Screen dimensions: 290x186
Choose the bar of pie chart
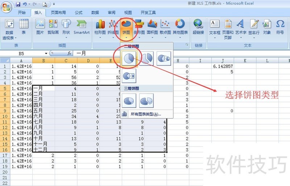pos(129,76)
